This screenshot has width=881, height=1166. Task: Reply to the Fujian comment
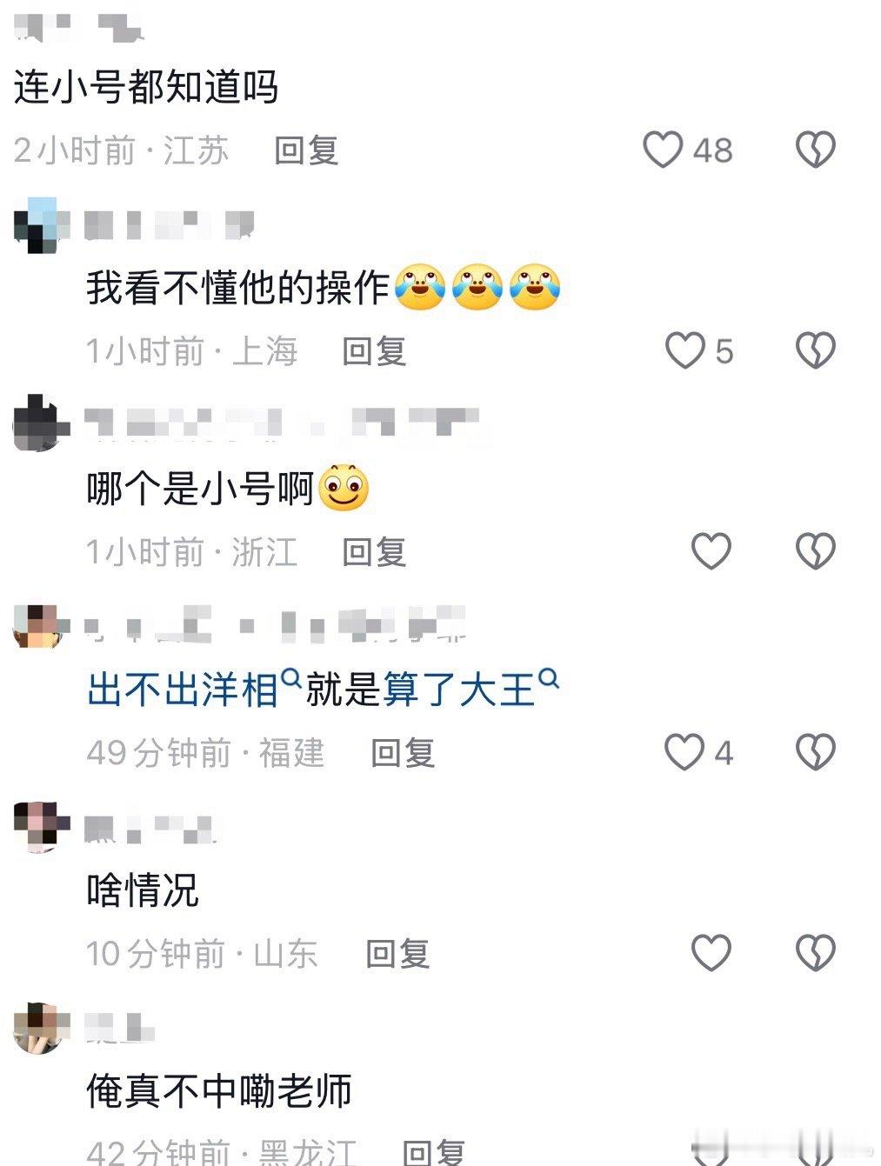[403, 753]
